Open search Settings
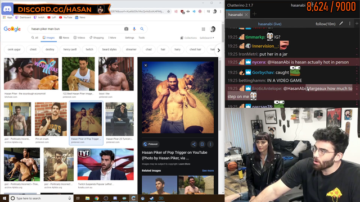The width and height of the screenshot is (360, 202). click(x=129, y=38)
